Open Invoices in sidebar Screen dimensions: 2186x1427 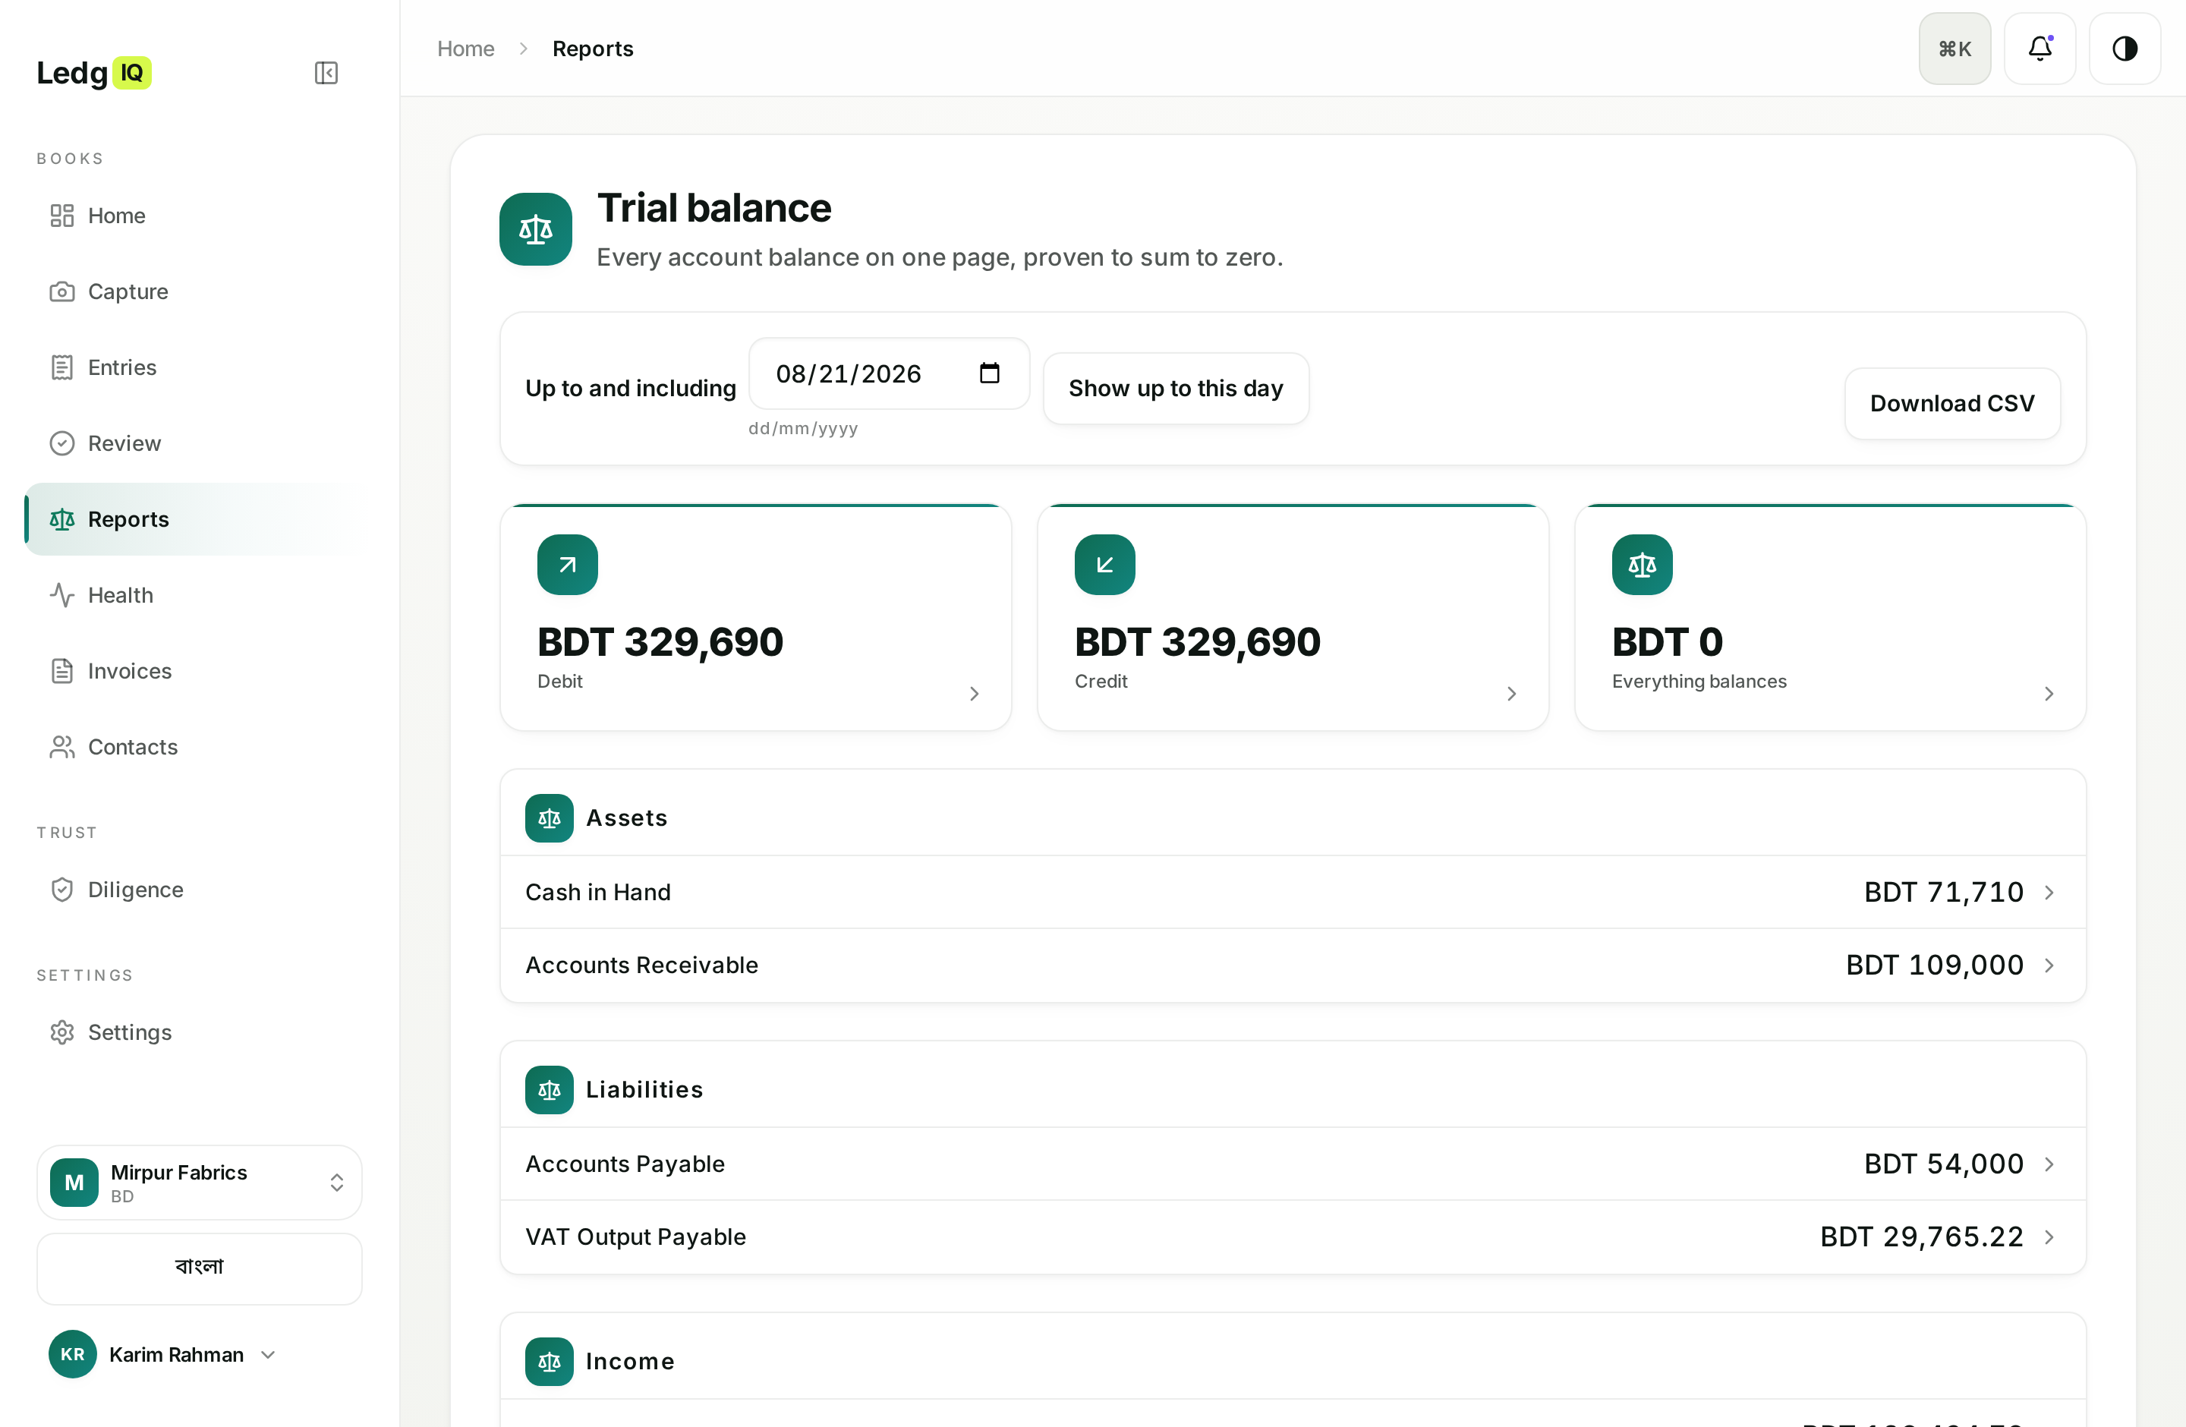coord(193,671)
